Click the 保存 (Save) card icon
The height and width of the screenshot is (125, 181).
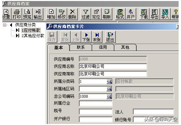click(52, 37)
